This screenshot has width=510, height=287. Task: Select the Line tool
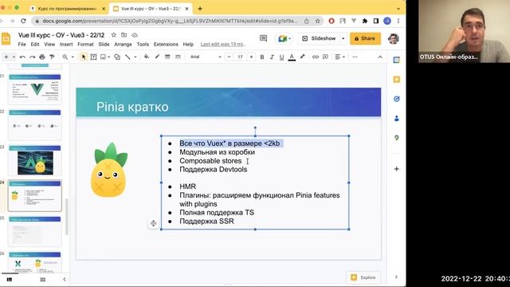[127, 57]
